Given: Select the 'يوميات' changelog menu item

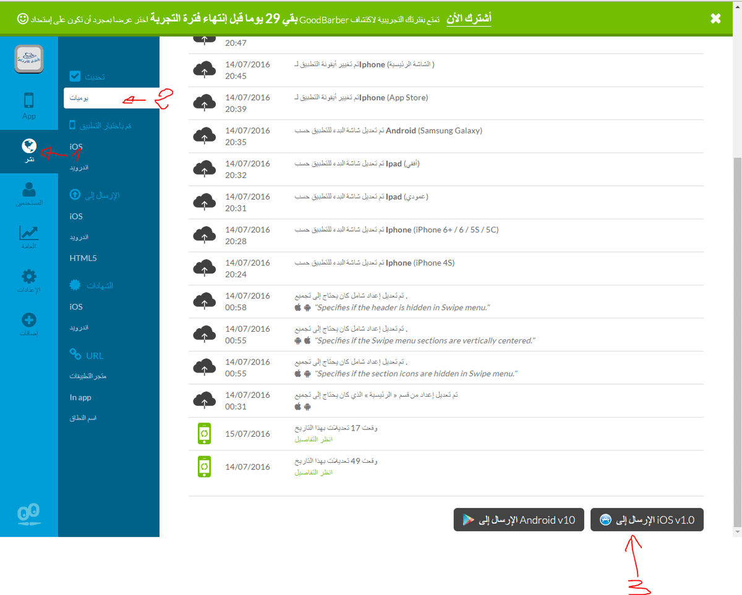Looking at the screenshot, I should pos(78,98).
